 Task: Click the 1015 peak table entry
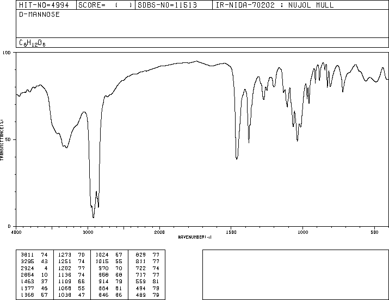(102, 261)
